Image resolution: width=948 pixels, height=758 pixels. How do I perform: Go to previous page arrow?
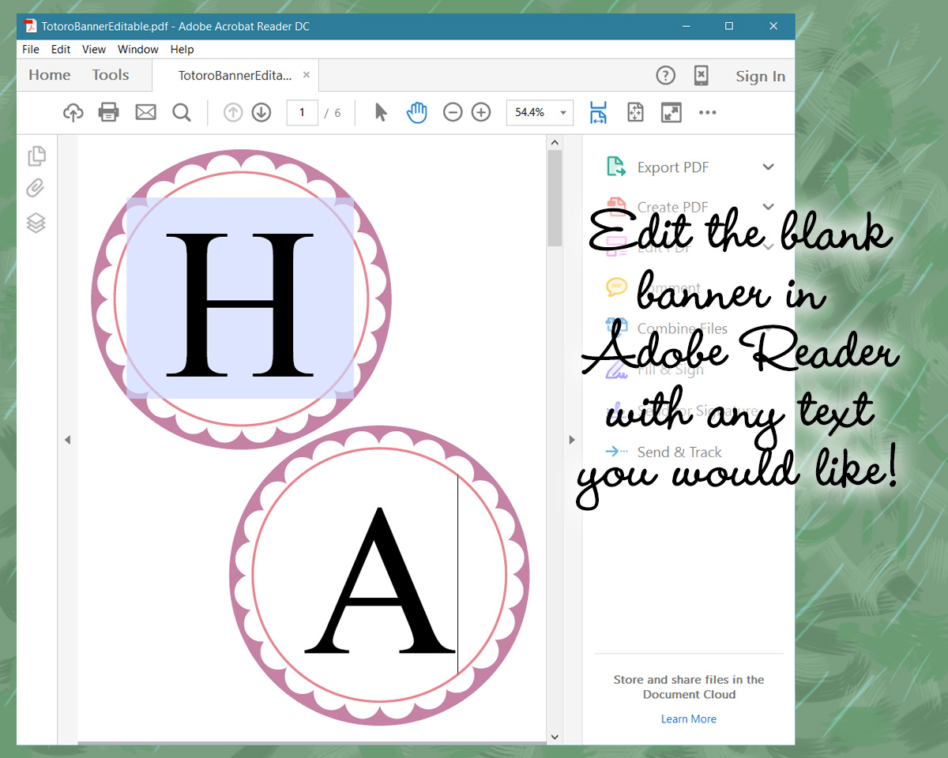click(x=233, y=112)
